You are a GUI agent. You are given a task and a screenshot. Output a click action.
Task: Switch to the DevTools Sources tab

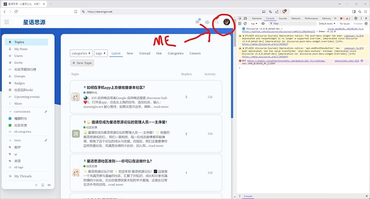(x=283, y=18)
